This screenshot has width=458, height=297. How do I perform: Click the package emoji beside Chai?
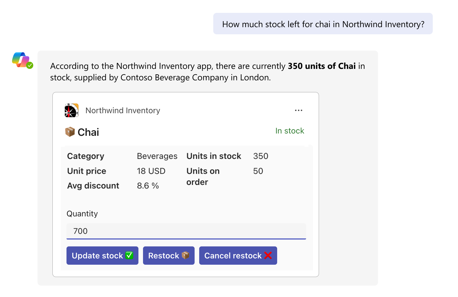pos(69,132)
